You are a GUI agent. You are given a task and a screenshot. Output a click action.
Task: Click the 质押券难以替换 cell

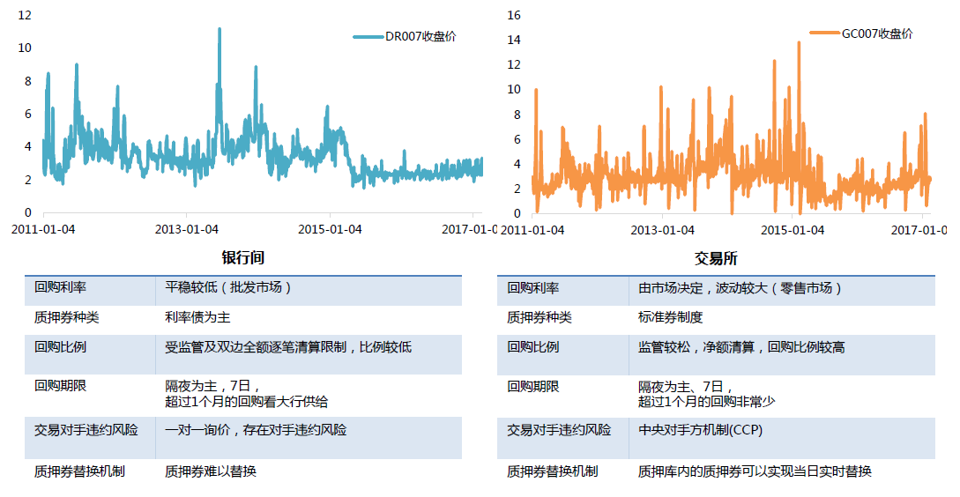tap(211, 471)
